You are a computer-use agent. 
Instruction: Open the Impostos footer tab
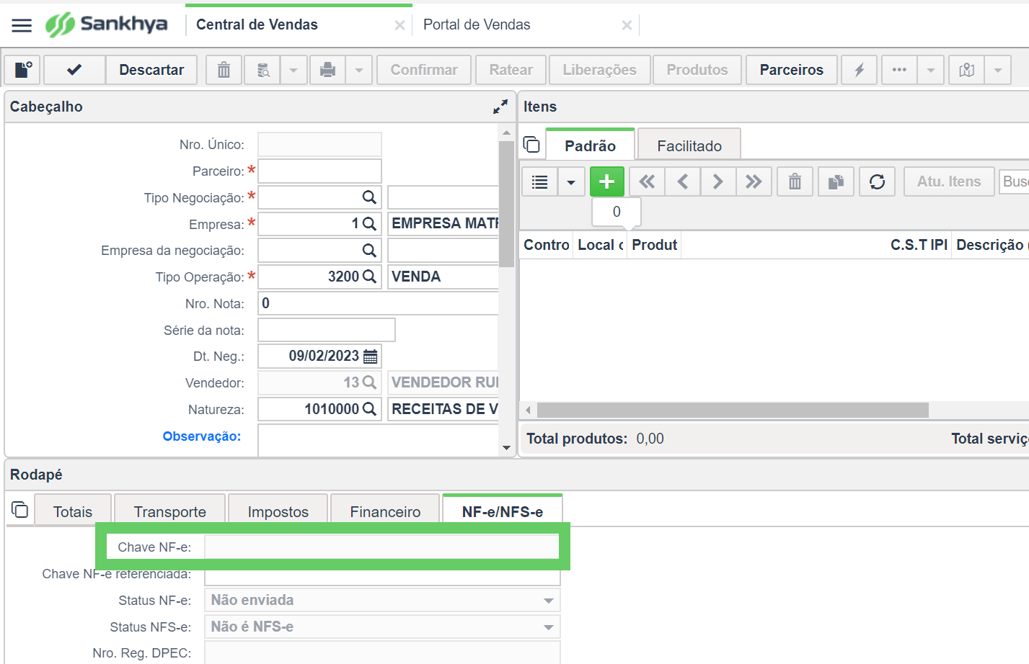click(x=278, y=511)
